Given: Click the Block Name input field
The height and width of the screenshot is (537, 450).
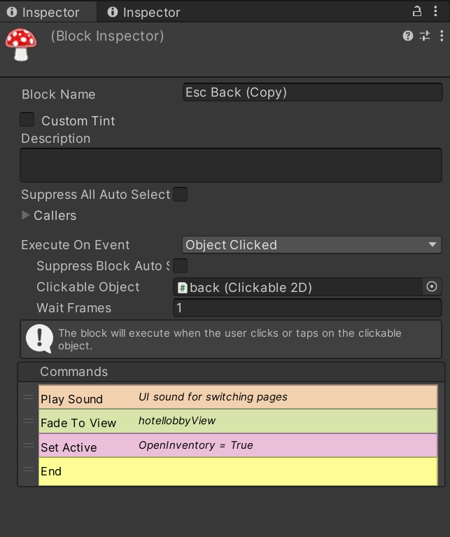Looking at the screenshot, I should (312, 92).
